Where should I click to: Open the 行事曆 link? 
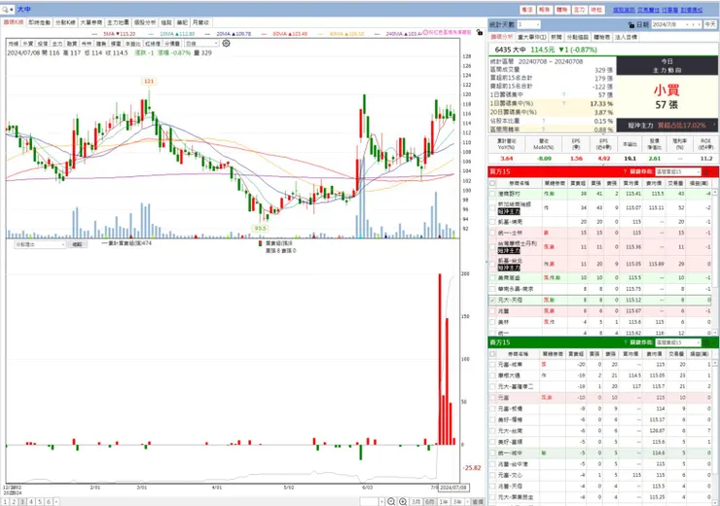click(669, 10)
